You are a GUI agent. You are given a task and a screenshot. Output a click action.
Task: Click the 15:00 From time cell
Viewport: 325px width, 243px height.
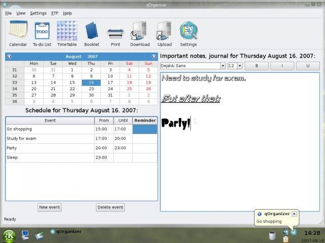click(104, 129)
